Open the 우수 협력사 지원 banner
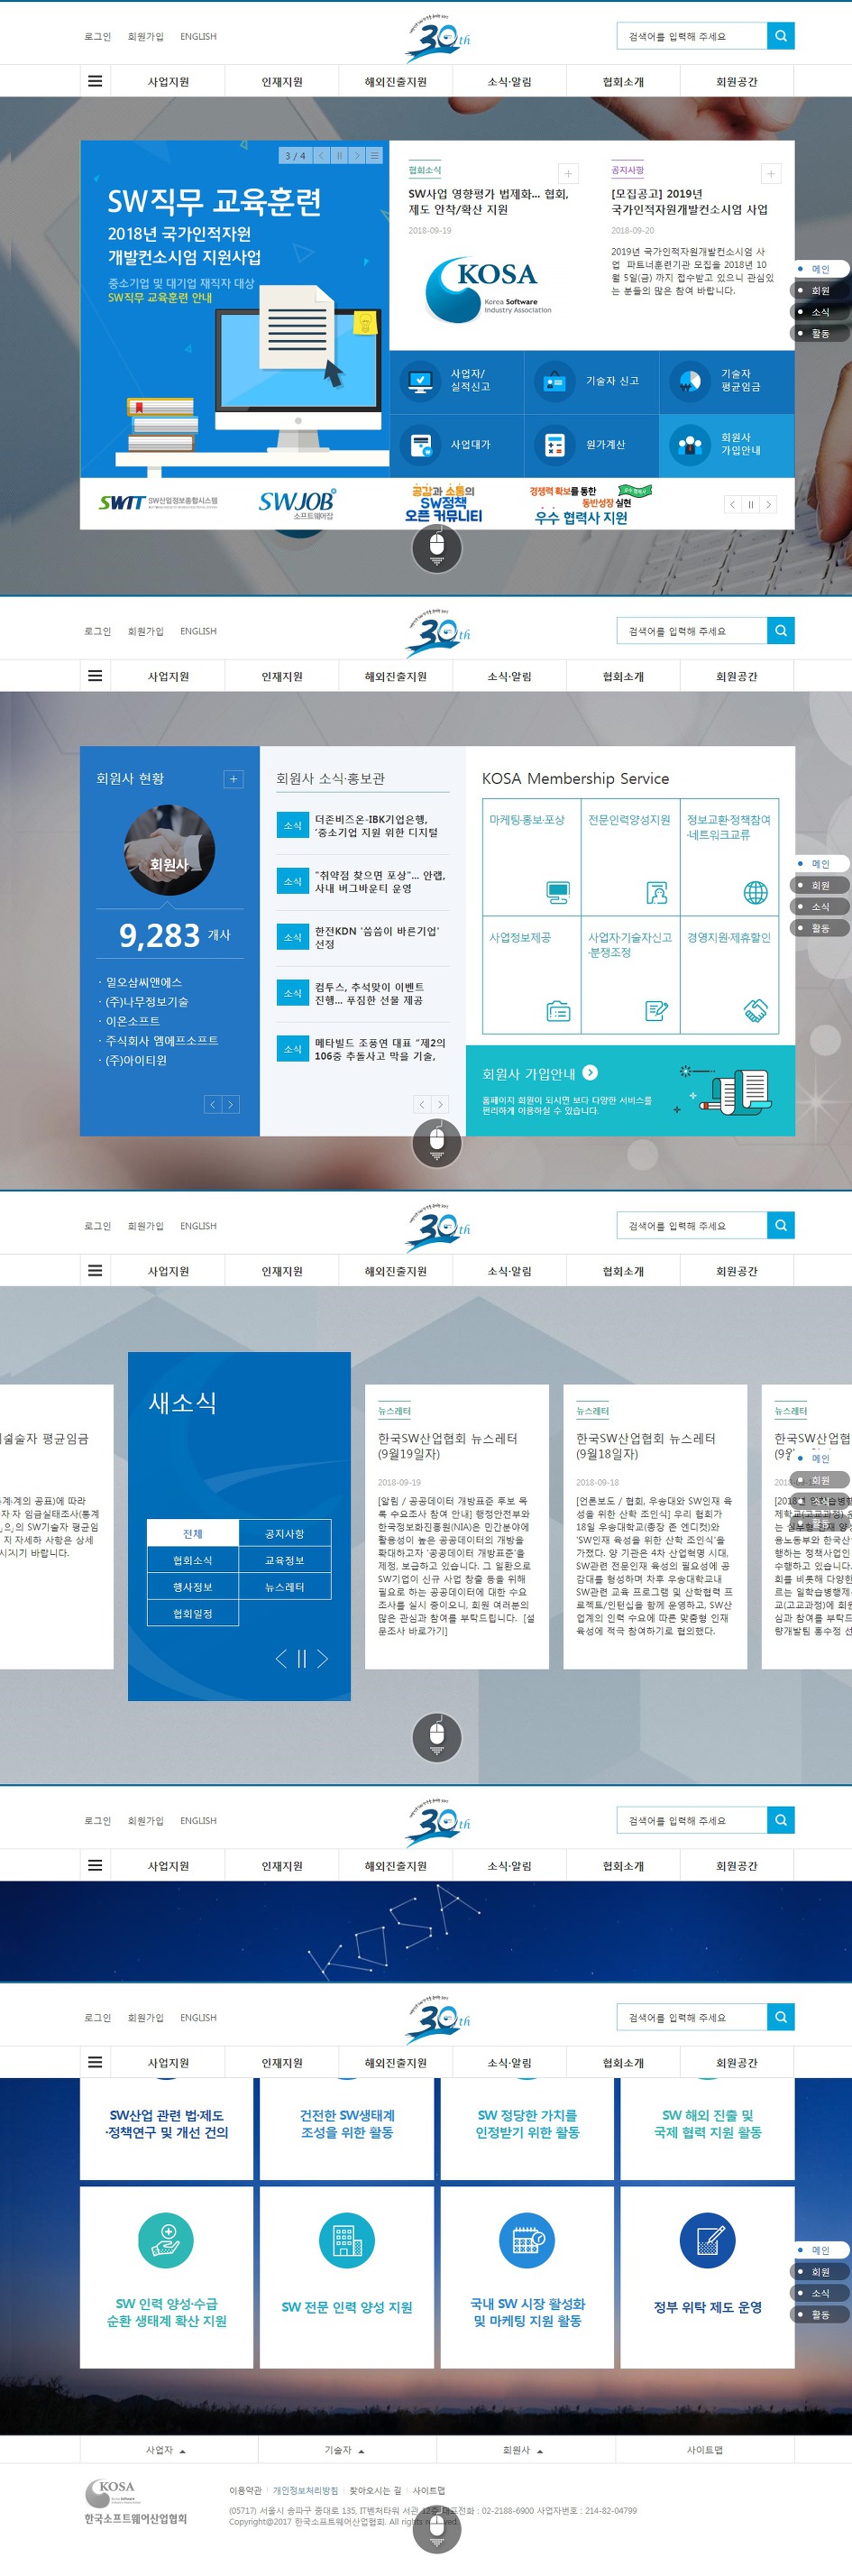Screen dimensions: 852x2576 click(590, 504)
